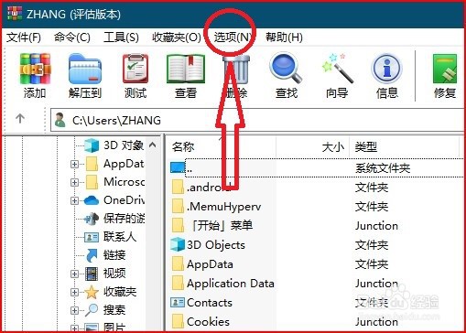Select the Application Data junction row

tap(316, 284)
